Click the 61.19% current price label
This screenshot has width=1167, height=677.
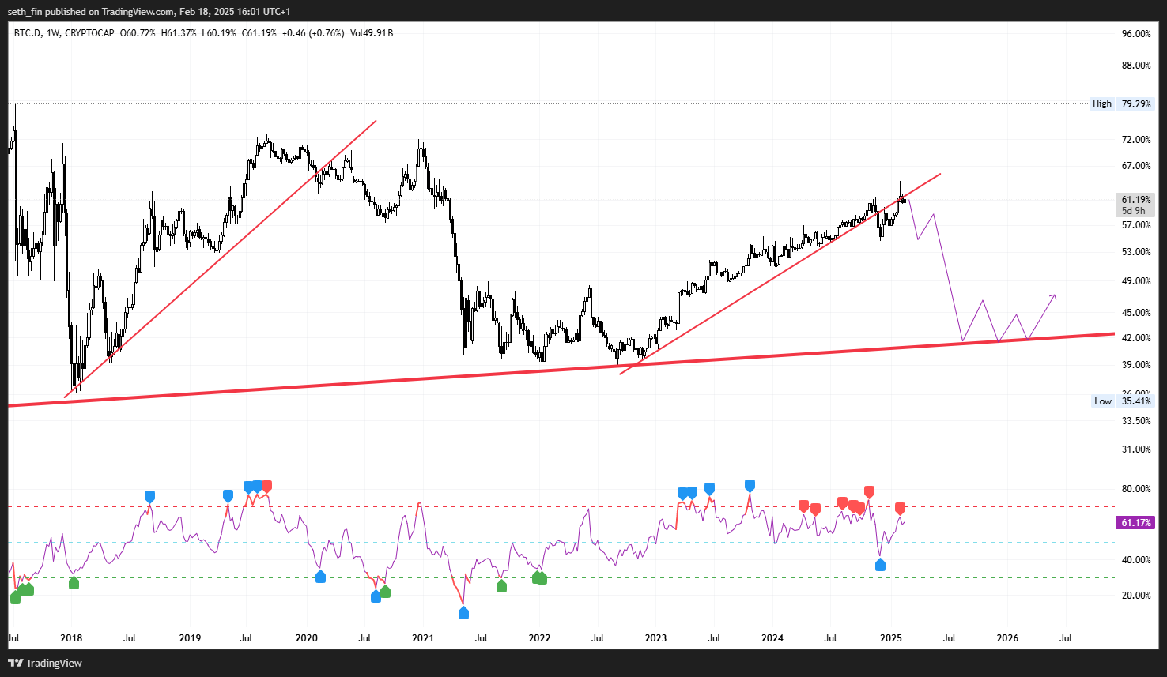coord(1135,200)
